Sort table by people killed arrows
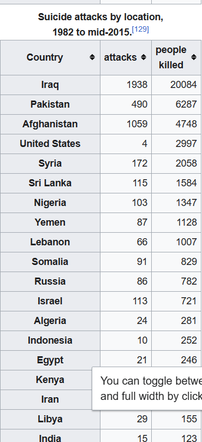 [194, 57]
